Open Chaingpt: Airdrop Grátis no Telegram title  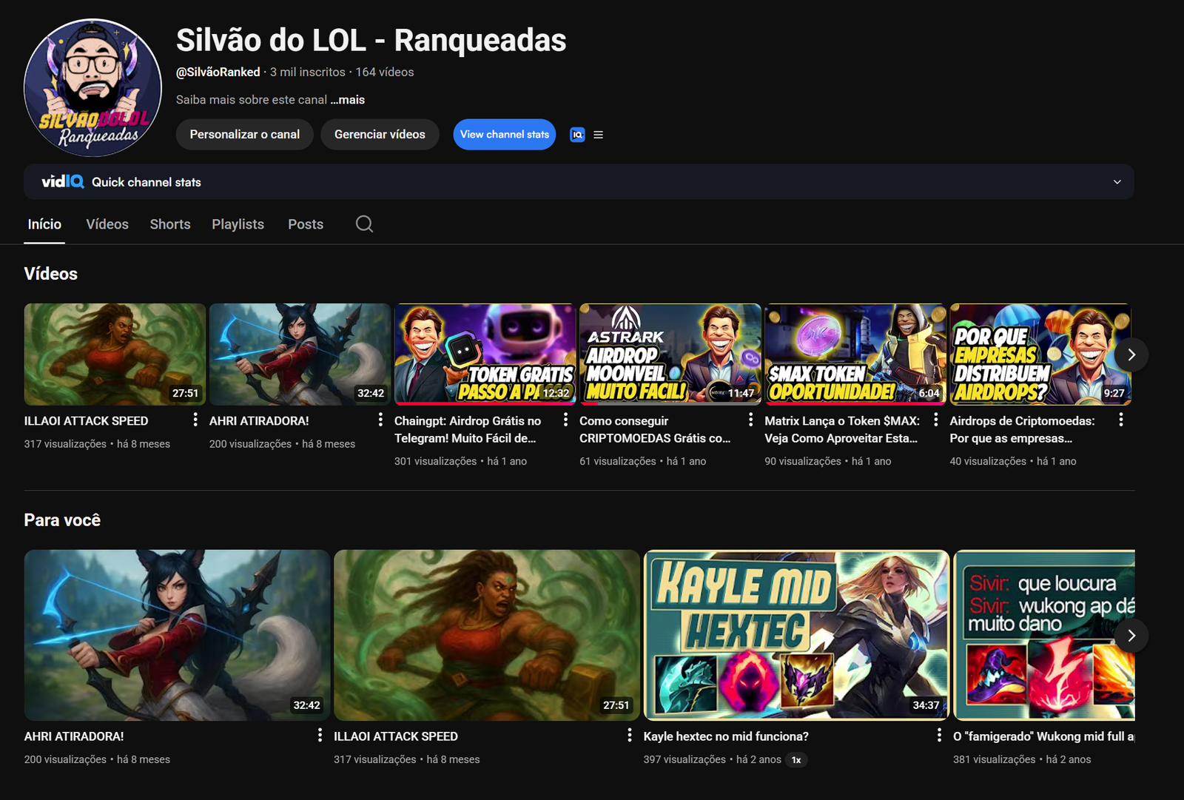[468, 429]
